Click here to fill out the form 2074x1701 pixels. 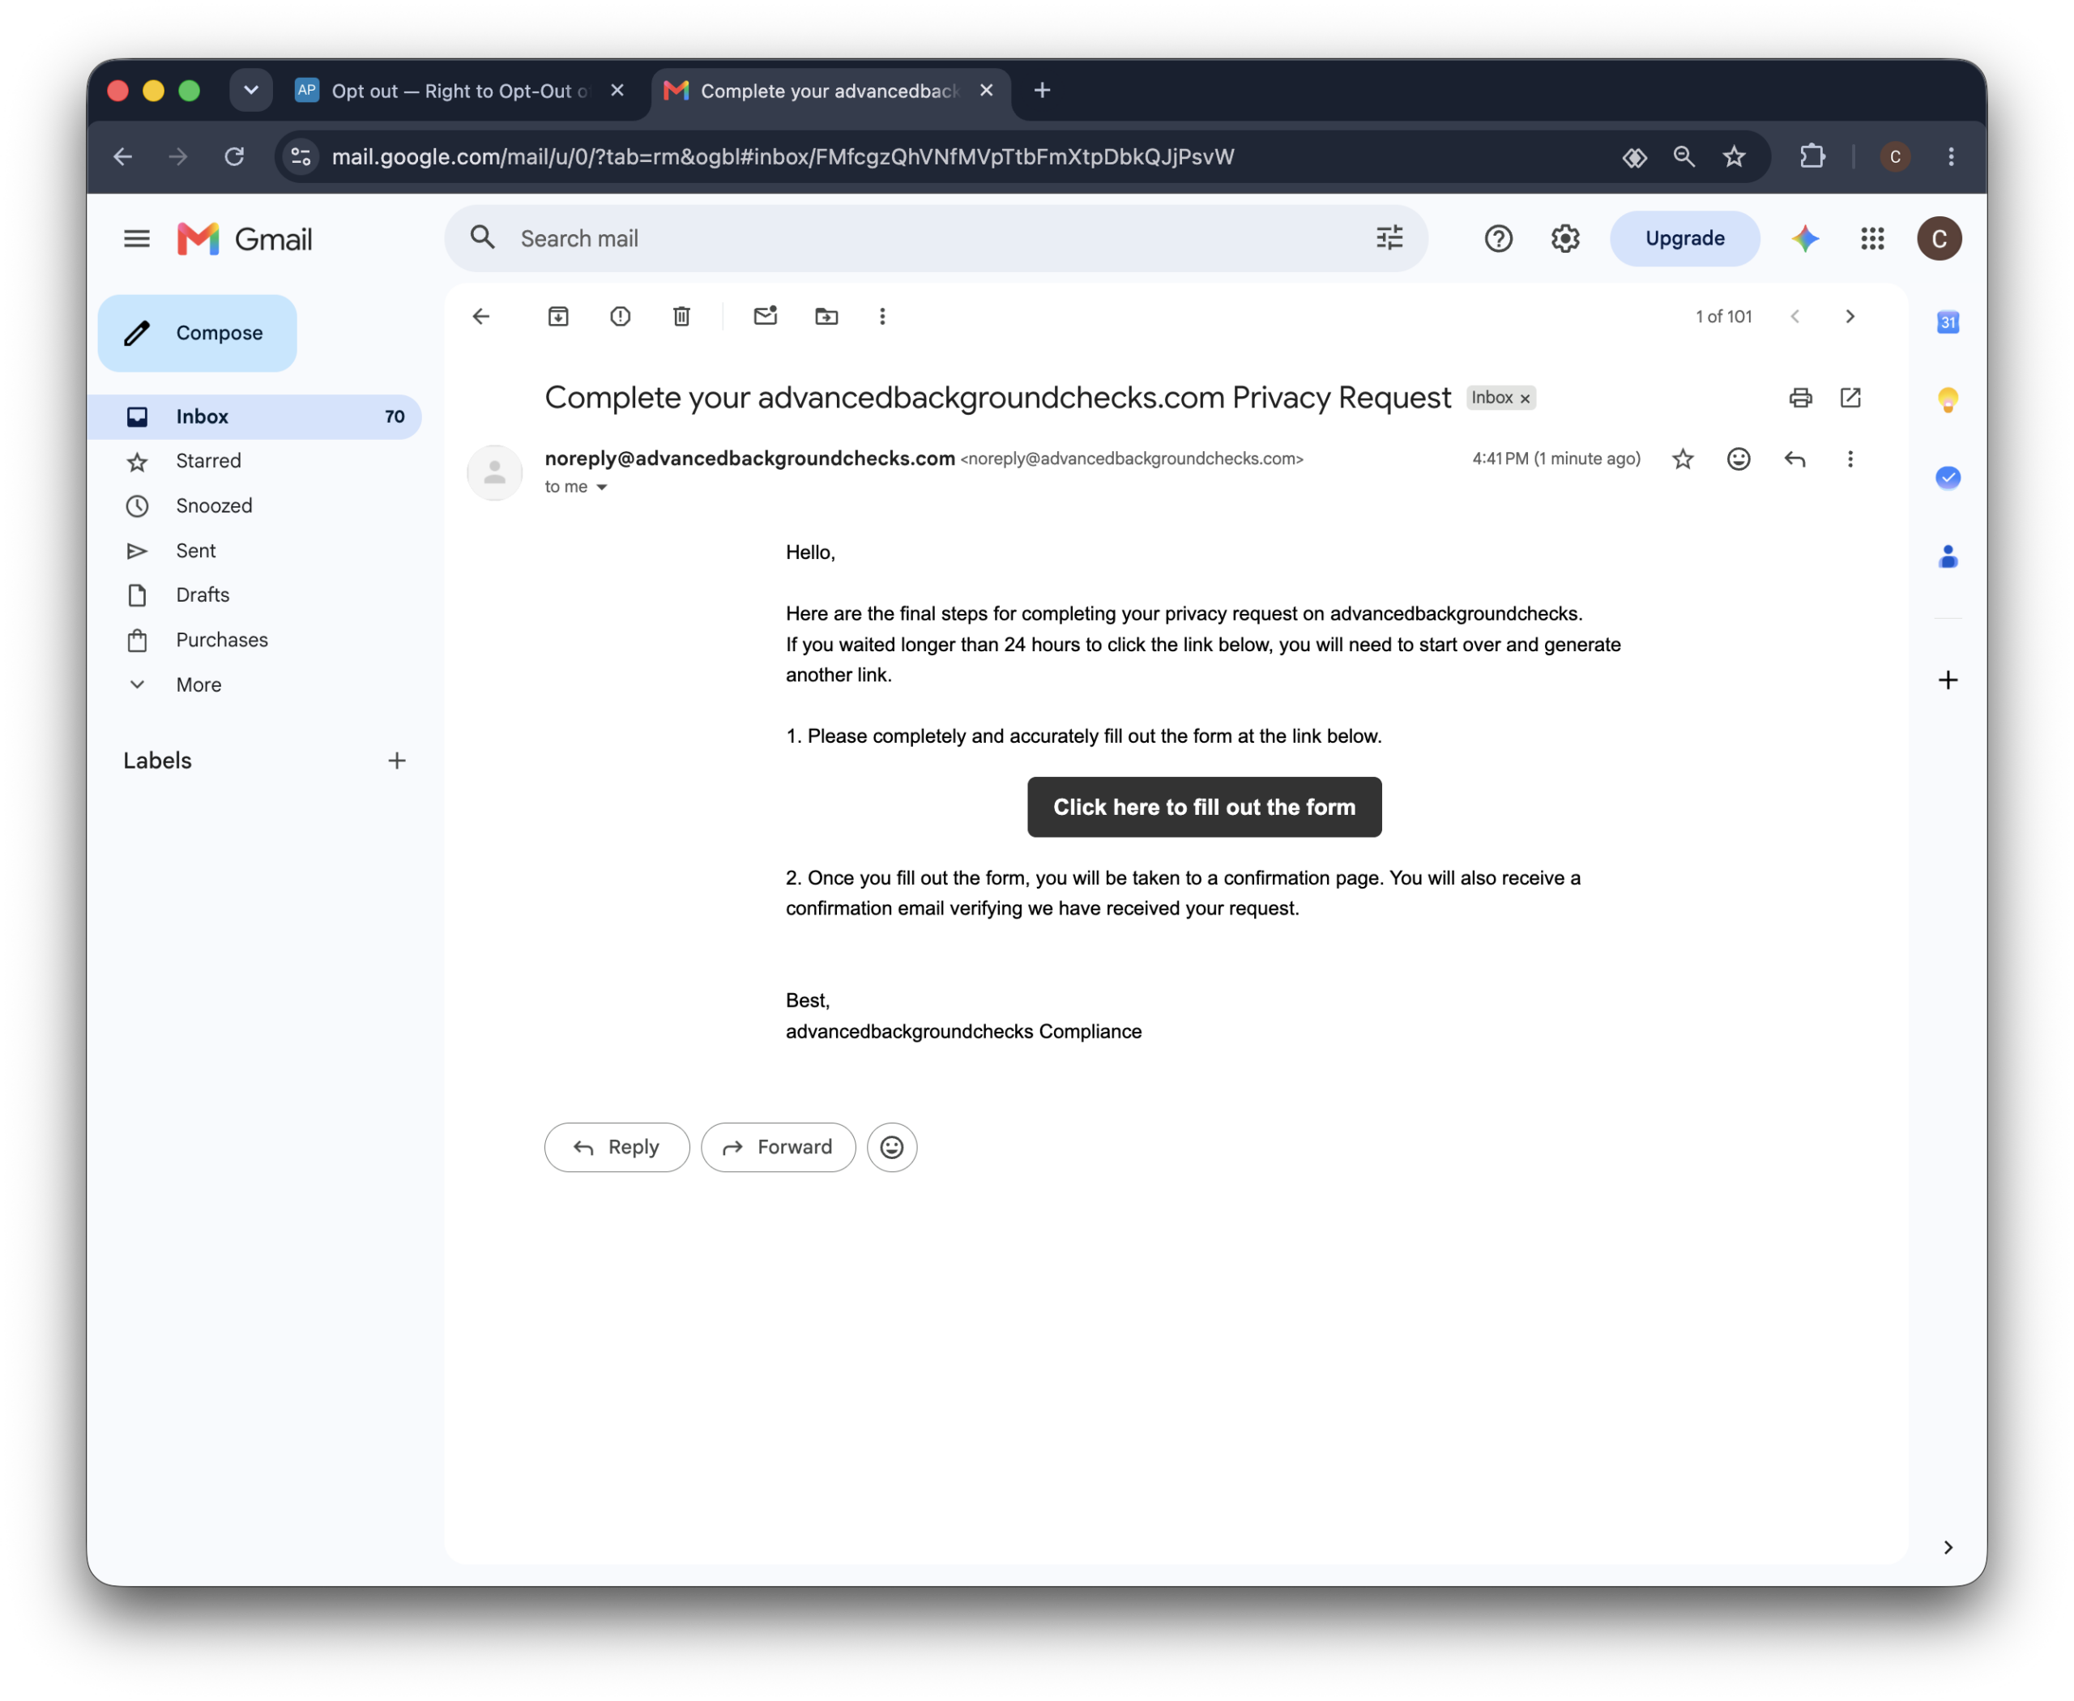pyautogui.click(x=1204, y=808)
